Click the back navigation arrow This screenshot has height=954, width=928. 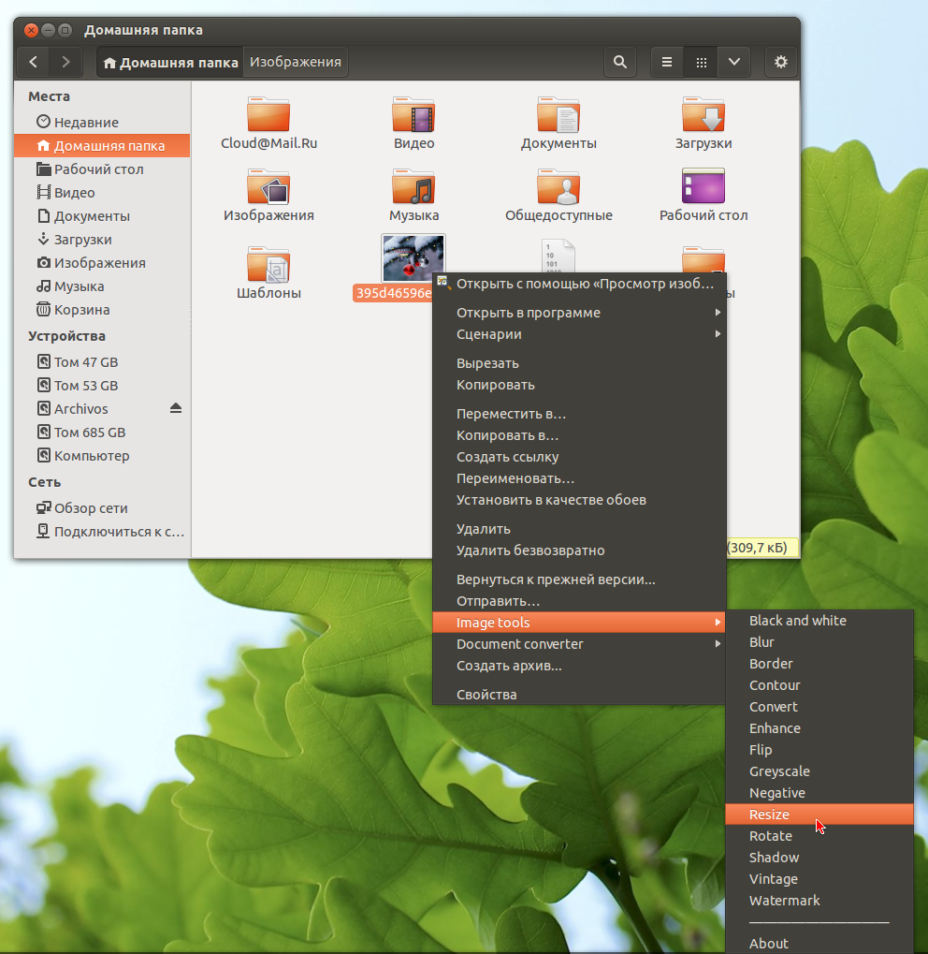click(x=33, y=62)
